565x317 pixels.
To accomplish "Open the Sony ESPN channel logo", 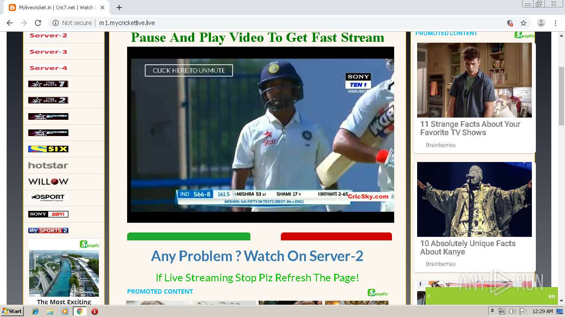I will pyautogui.click(x=48, y=214).
